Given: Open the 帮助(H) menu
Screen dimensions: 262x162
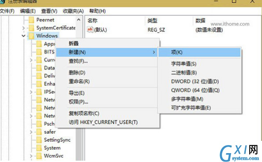Looking at the screenshot, I should (97, 11).
